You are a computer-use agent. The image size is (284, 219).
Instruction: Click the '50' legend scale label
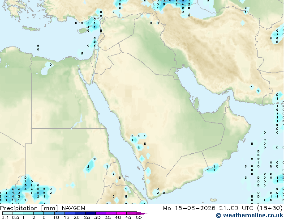(138, 217)
